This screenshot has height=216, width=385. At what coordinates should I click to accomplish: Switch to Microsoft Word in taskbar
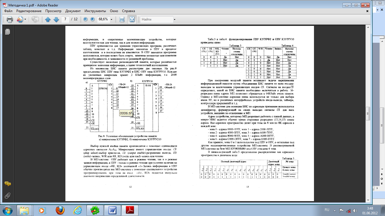coord(112,210)
